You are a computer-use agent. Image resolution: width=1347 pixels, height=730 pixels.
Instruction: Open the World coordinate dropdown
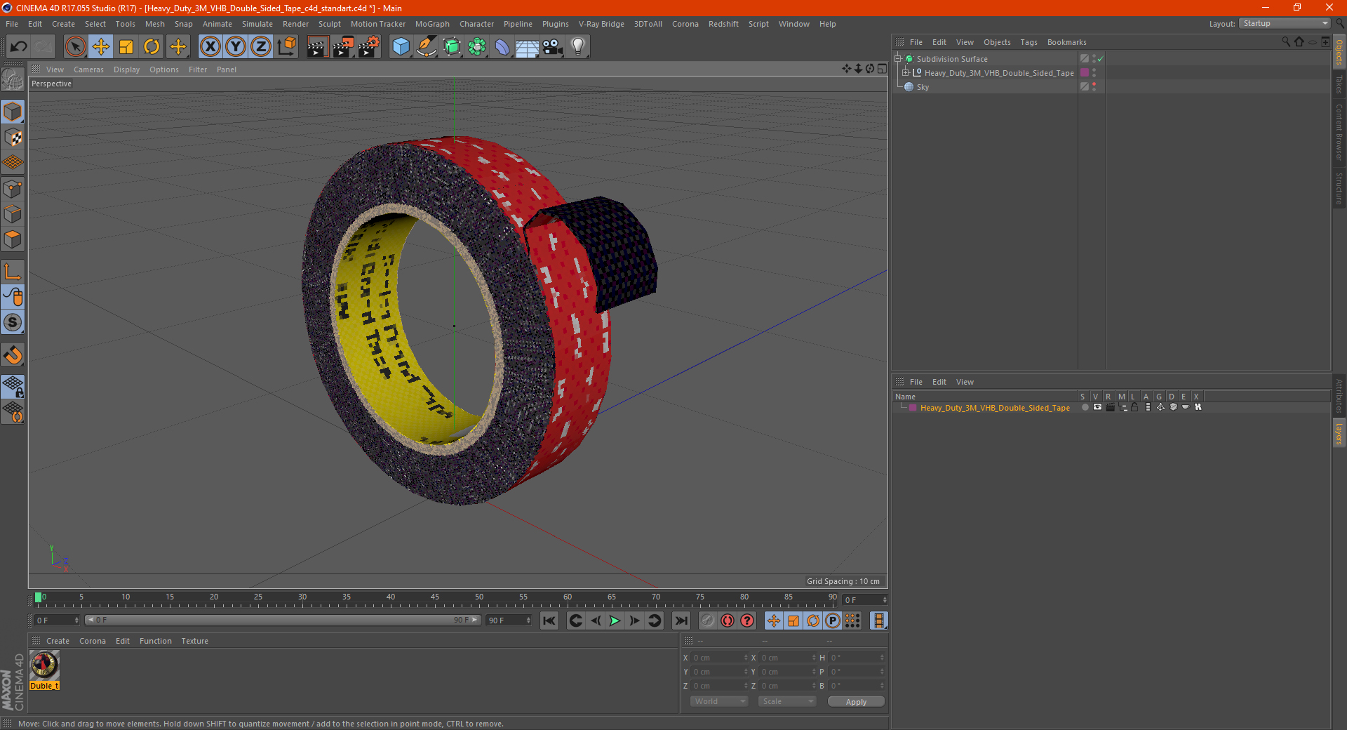click(719, 701)
